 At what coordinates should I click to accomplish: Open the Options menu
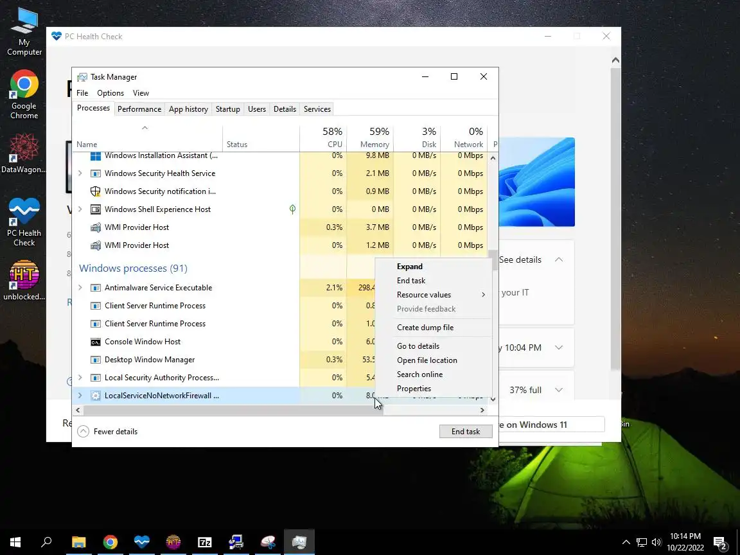pos(110,93)
